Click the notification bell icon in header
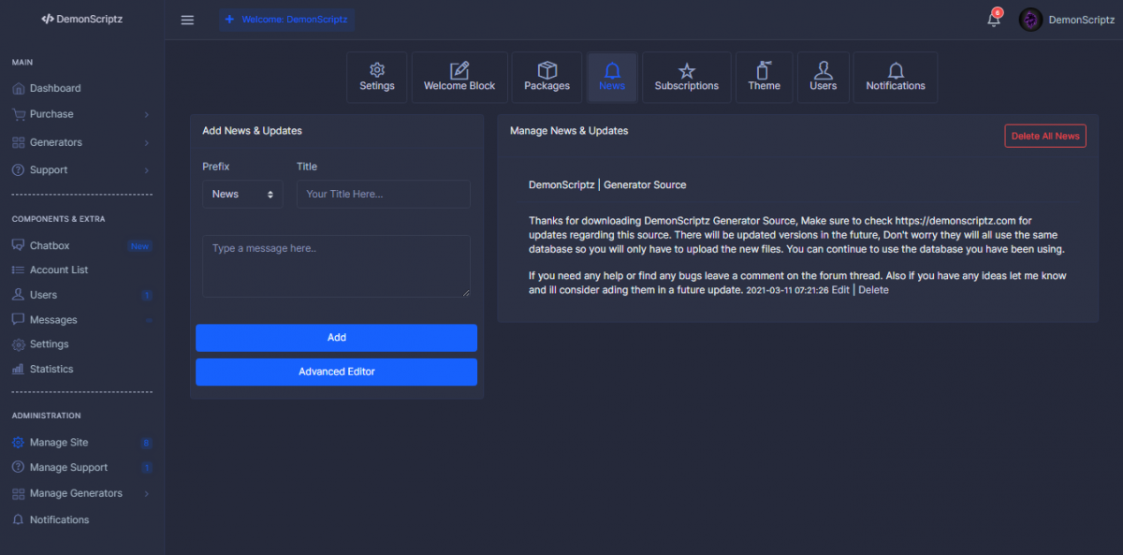The height and width of the screenshot is (555, 1123). [994, 20]
